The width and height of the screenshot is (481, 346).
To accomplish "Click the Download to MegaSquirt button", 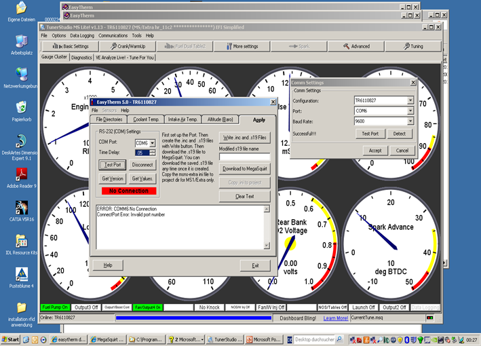I will click(x=246, y=168).
